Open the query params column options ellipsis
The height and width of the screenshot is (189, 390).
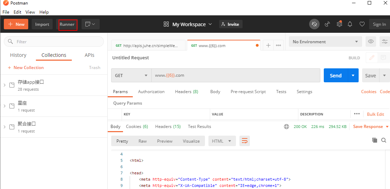[x=357, y=114]
